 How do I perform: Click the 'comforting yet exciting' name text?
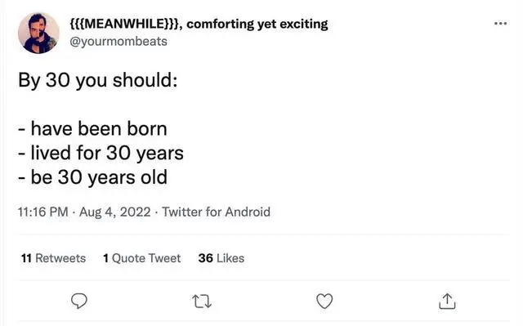click(257, 24)
